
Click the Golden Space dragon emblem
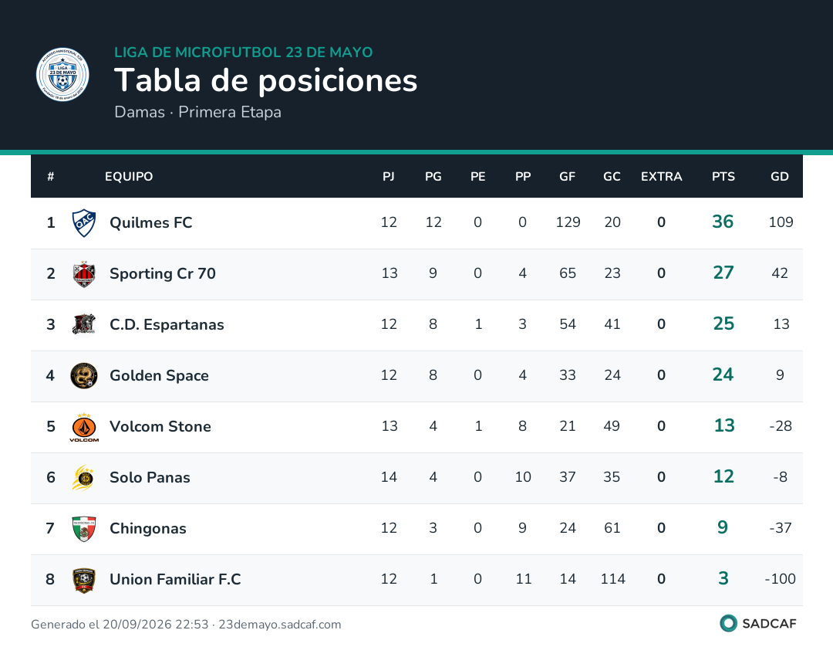[84, 375]
